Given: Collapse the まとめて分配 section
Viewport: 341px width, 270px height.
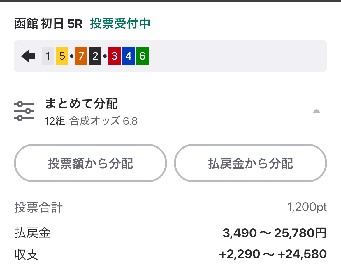Looking at the screenshot, I should 317,111.
